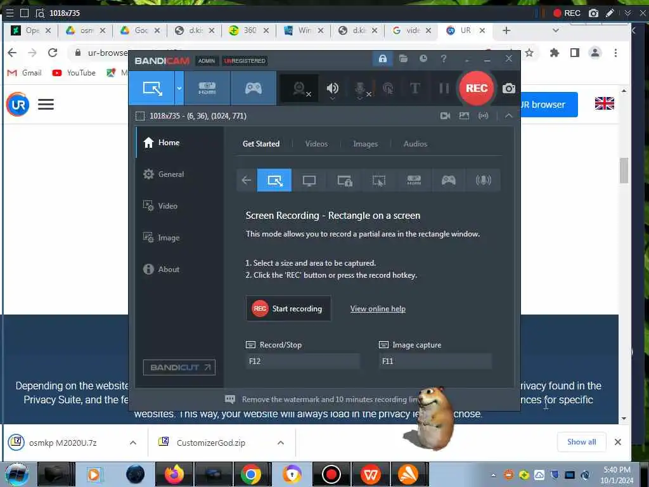The height and width of the screenshot is (487, 649).
Task: Open the Home section in sidebar
Action: [x=179, y=143]
